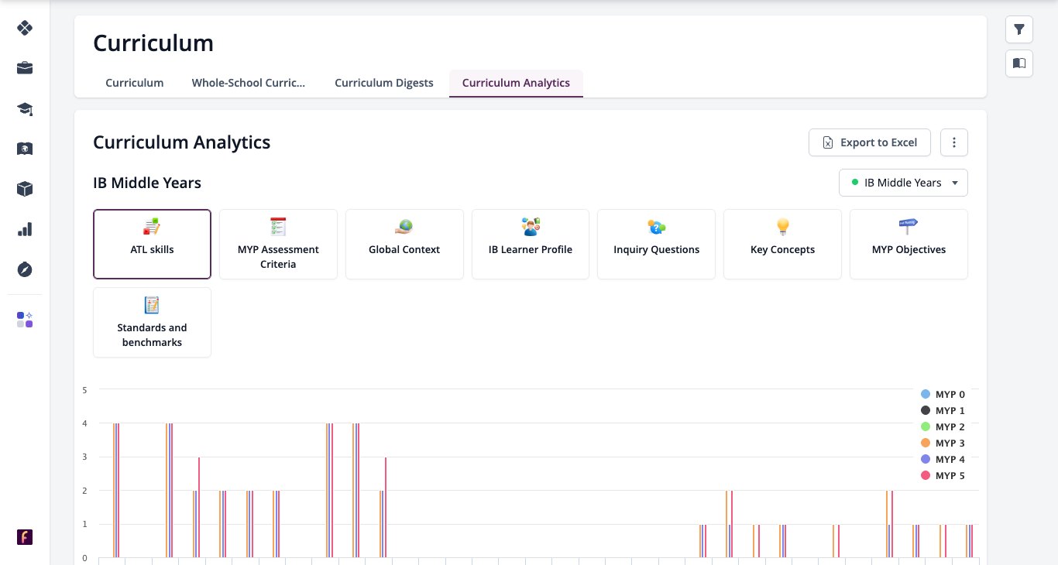Screen dimensions: 1058x565
Task: Toggle MYP 0 series in chart legend
Action: pyautogui.click(x=943, y=395)
